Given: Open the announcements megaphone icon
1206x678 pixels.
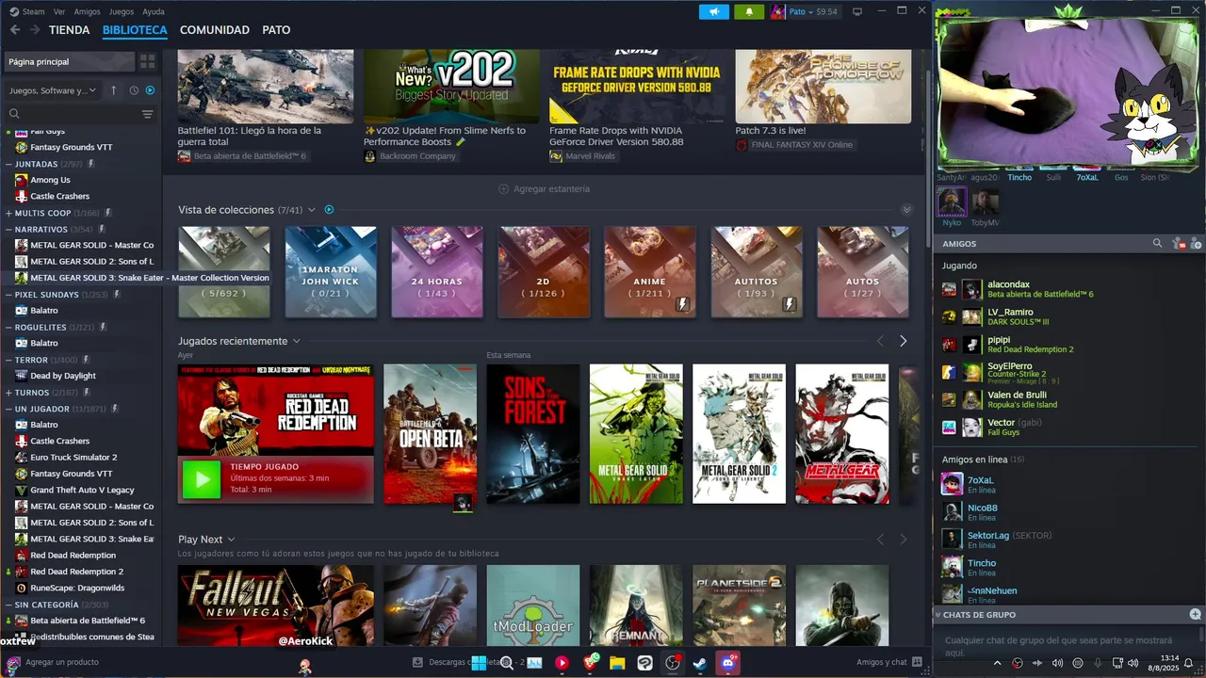Looking at the screenshot, I should pyautogui.click(x=714, y=11).
